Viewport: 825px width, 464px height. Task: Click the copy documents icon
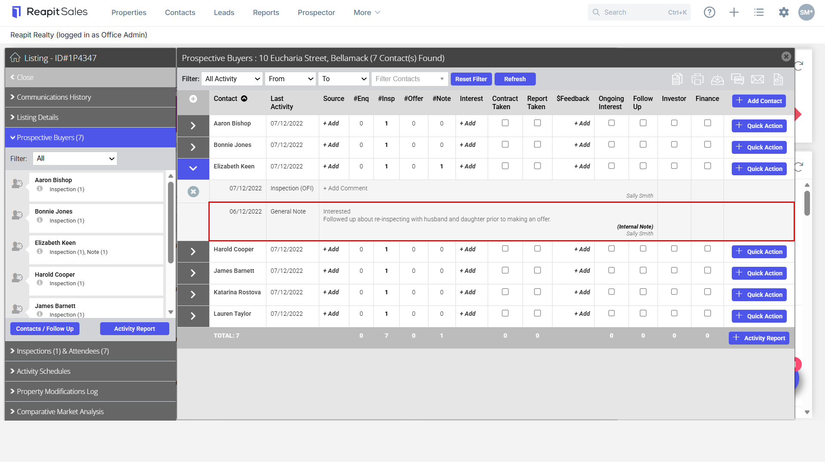[677, 79]
